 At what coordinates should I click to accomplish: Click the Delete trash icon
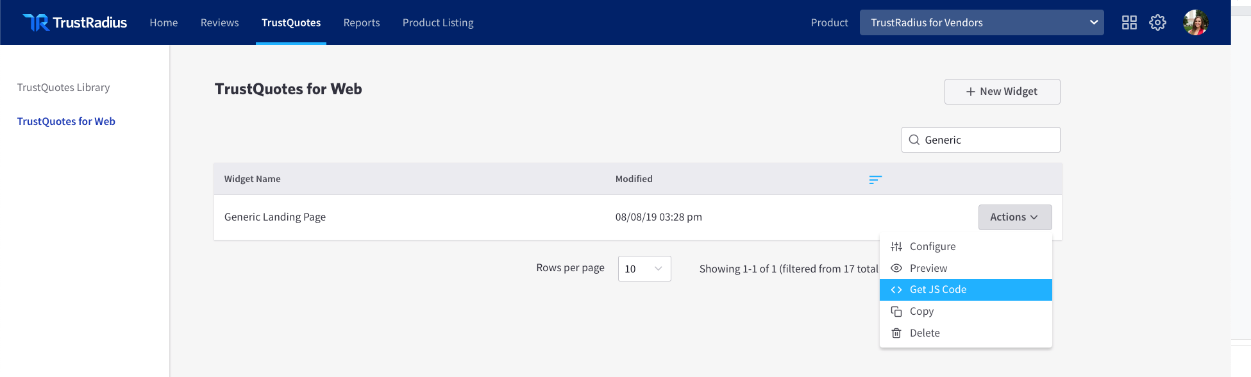(x=896, y=333)
